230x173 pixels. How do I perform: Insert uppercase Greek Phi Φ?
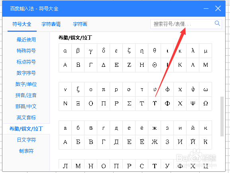[x=167, y=103]
